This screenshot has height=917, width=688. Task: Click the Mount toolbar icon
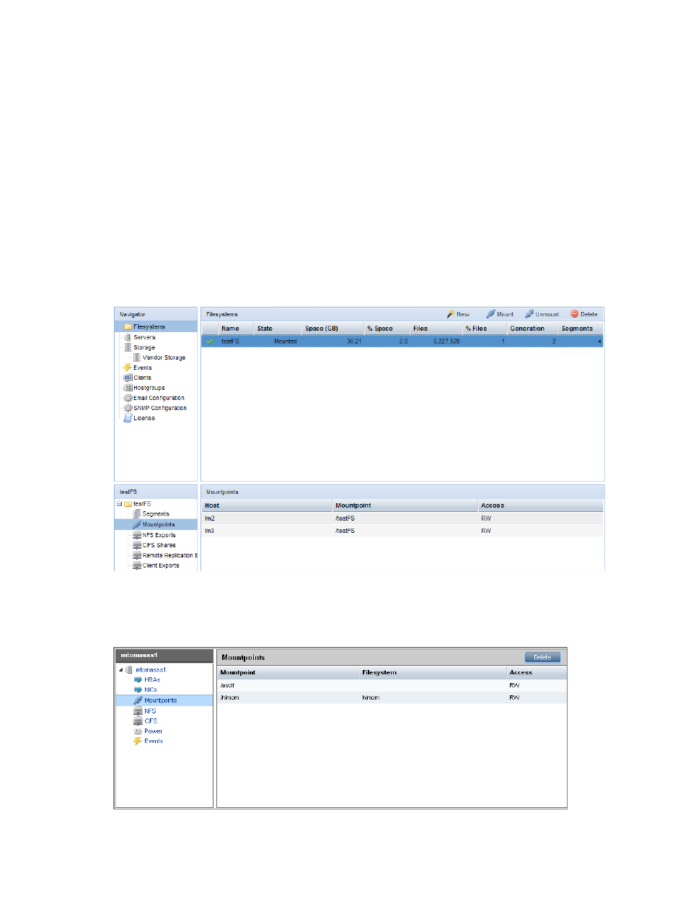490,314
